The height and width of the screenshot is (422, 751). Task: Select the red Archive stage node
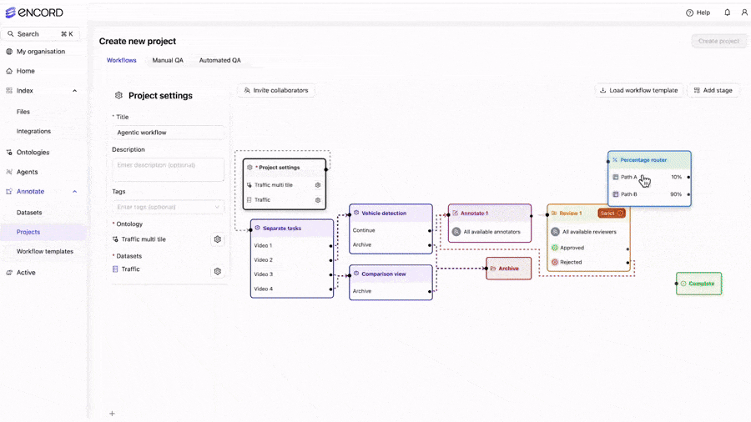click(x=509, y=269)
